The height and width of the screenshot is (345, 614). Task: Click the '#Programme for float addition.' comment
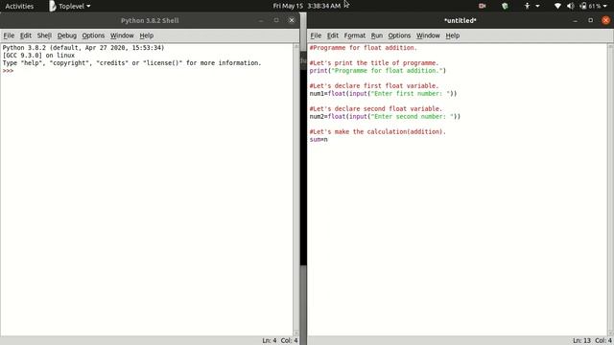[x=364, y=48]
